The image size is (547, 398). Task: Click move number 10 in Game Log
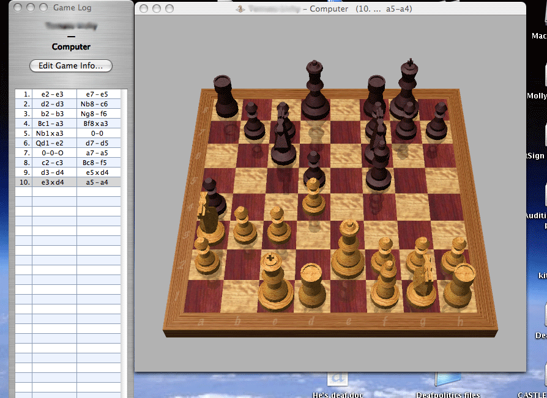24,182
